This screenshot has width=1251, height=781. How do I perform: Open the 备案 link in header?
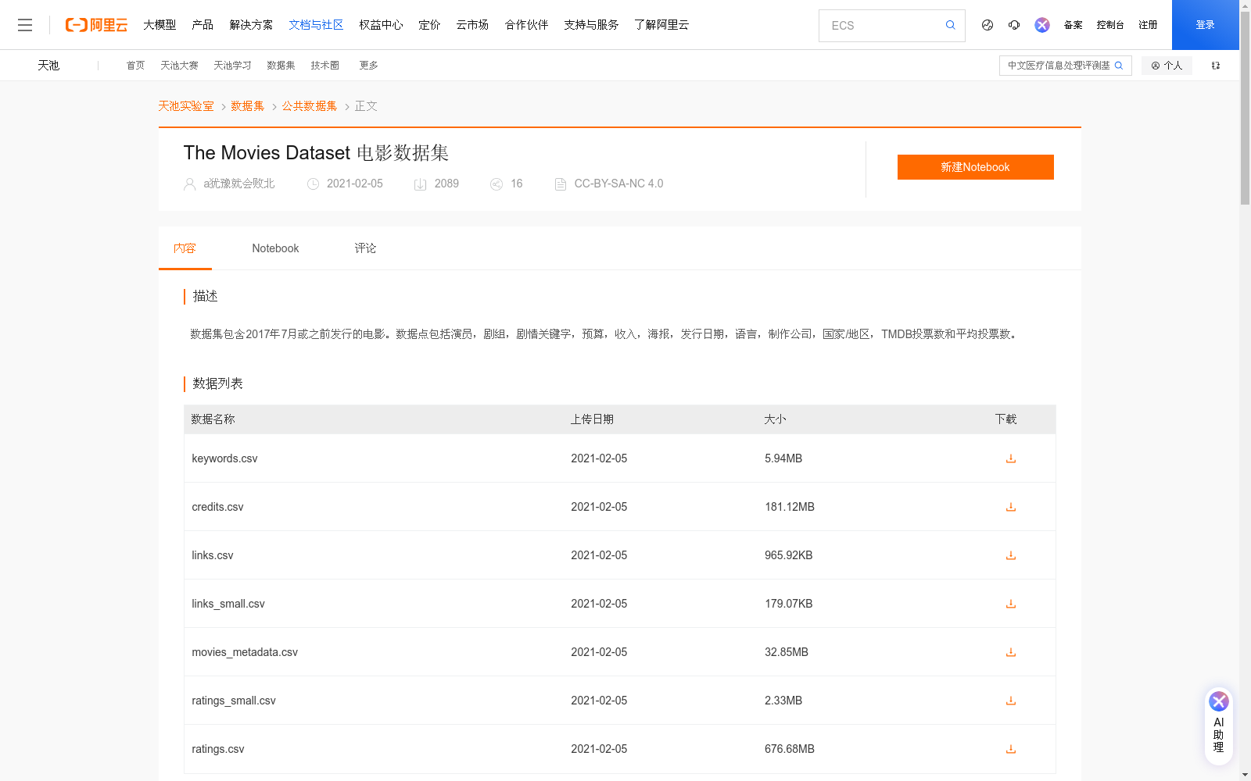(1073, 25)
